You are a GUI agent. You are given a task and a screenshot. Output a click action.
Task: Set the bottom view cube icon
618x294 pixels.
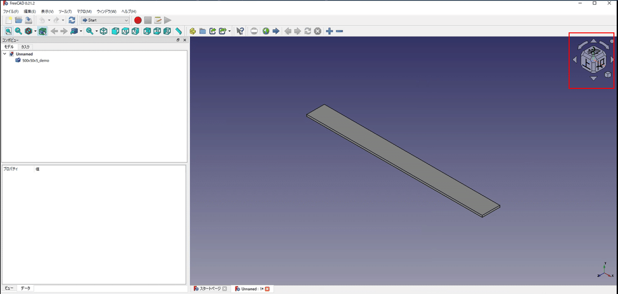tap(157, 31)
